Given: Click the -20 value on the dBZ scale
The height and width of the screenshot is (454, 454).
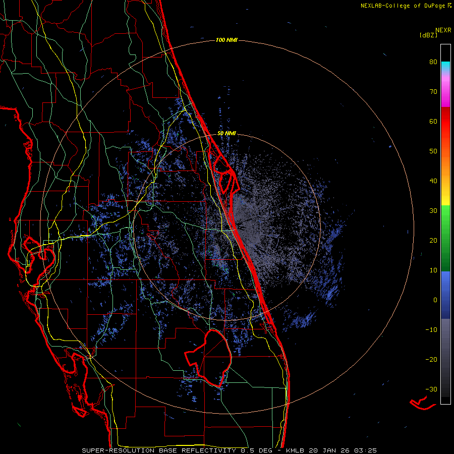Looking at the screenshot, I should [x=431, y=360].
